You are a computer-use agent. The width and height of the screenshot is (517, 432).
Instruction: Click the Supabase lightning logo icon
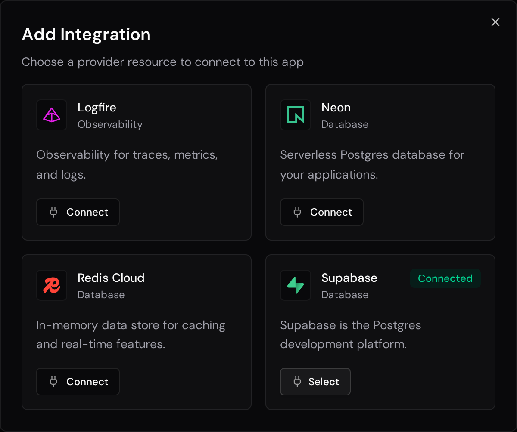296,285
